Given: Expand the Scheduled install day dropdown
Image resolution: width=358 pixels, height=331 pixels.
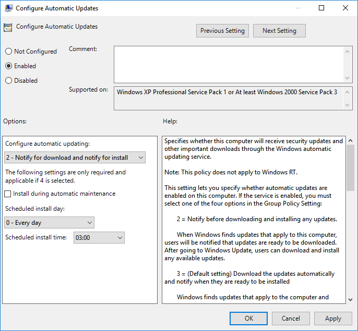Looking at the screenshot, I should (x=49, y=223).
